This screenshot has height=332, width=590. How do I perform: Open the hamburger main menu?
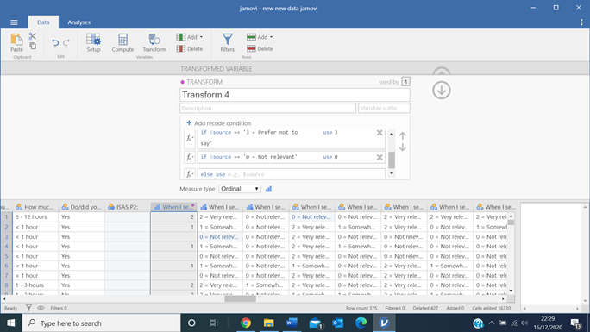[x=14, y=22]
